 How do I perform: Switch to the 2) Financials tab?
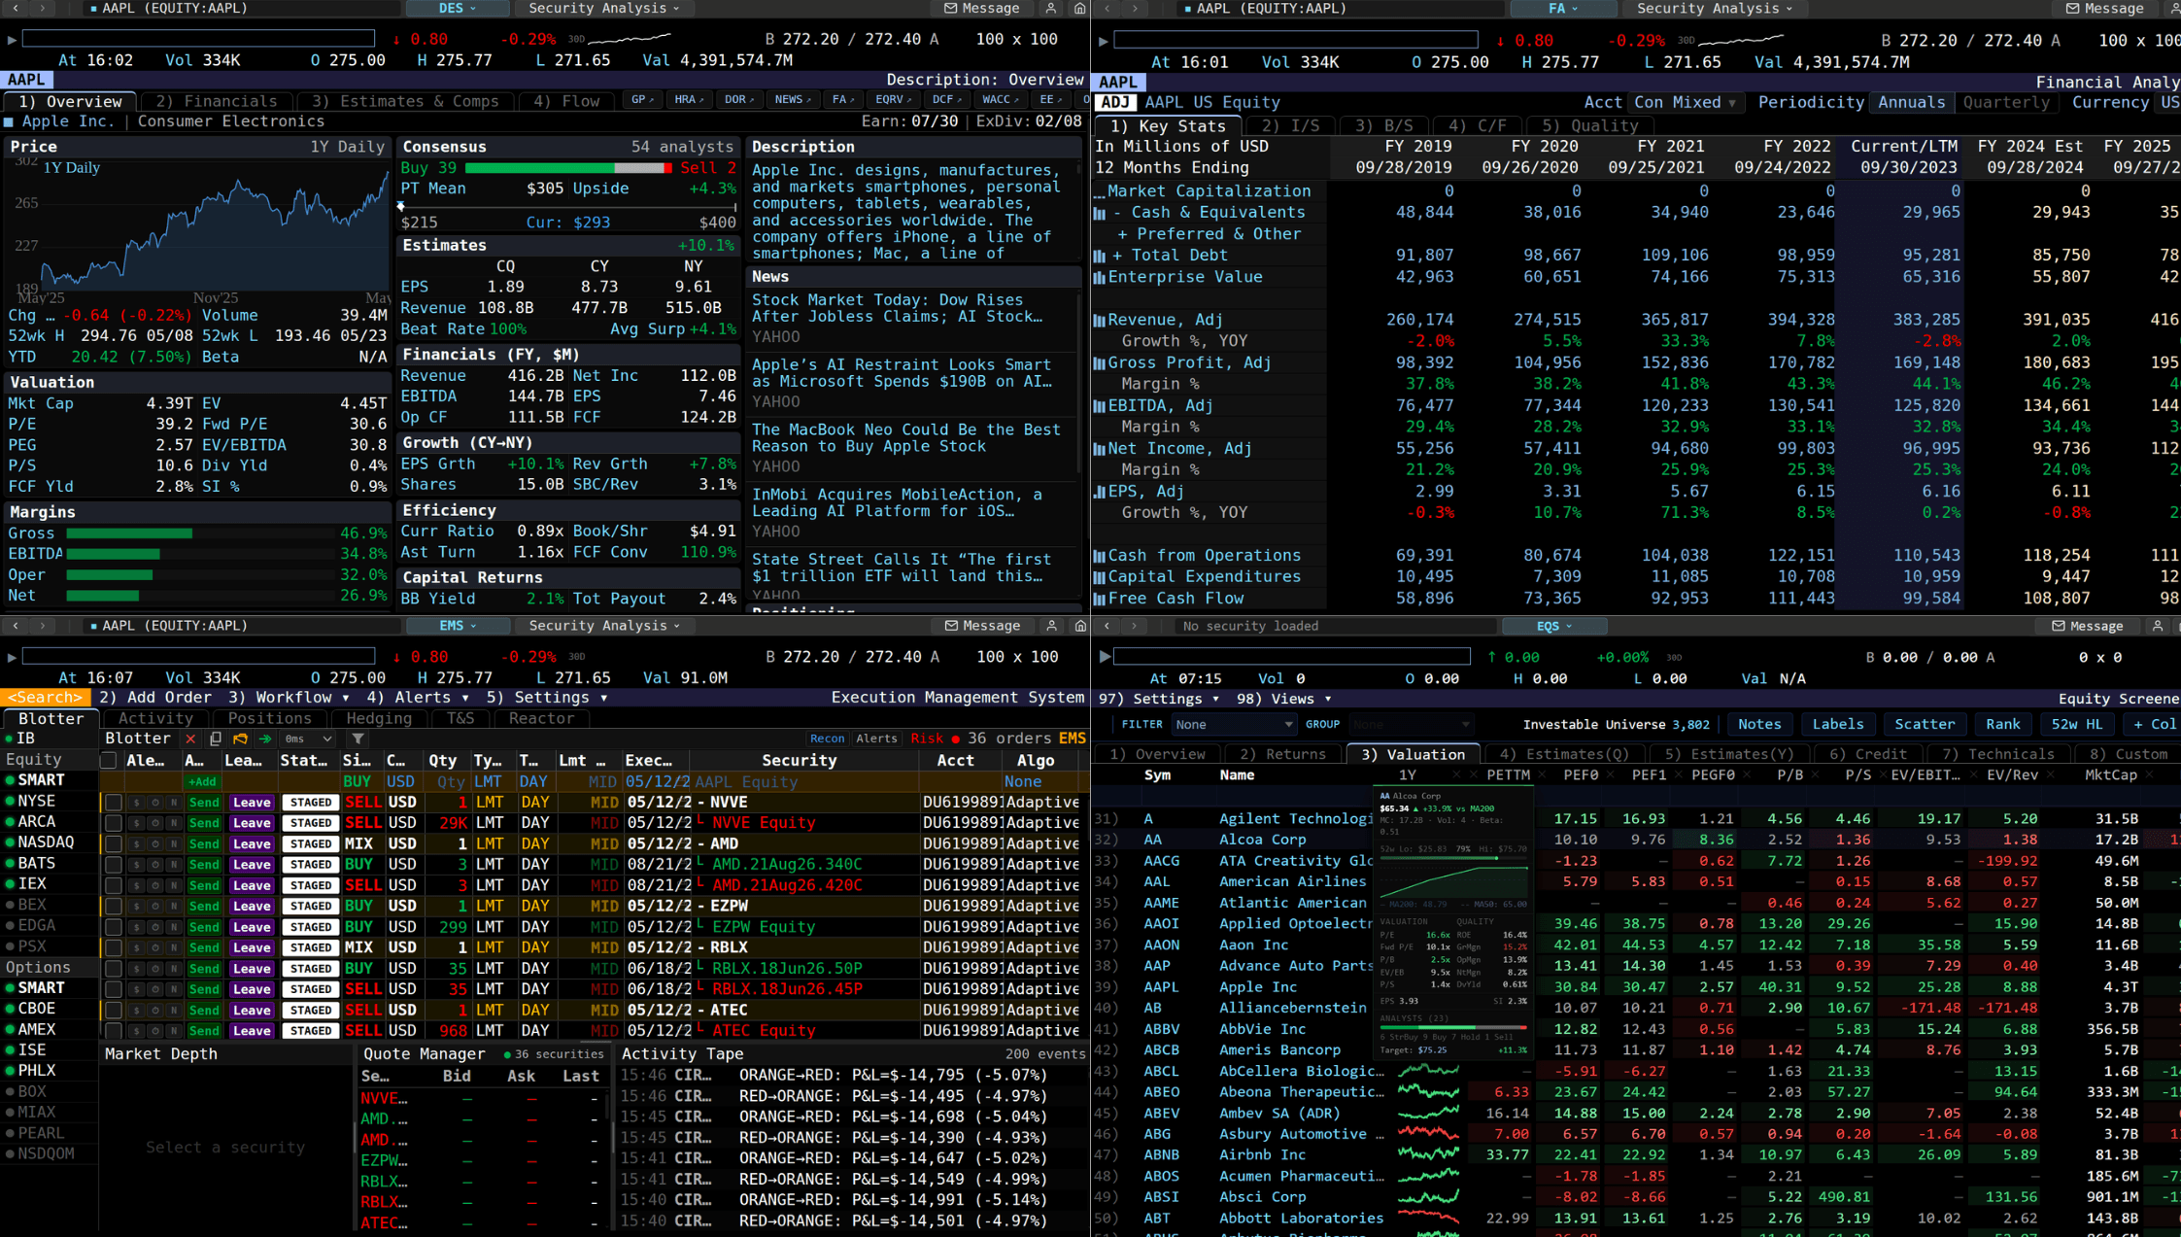(x=216, y=101)
